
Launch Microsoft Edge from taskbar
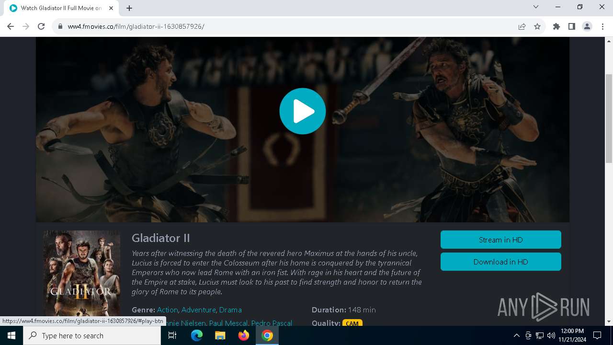pyautogui.click(x=197, y=335)
